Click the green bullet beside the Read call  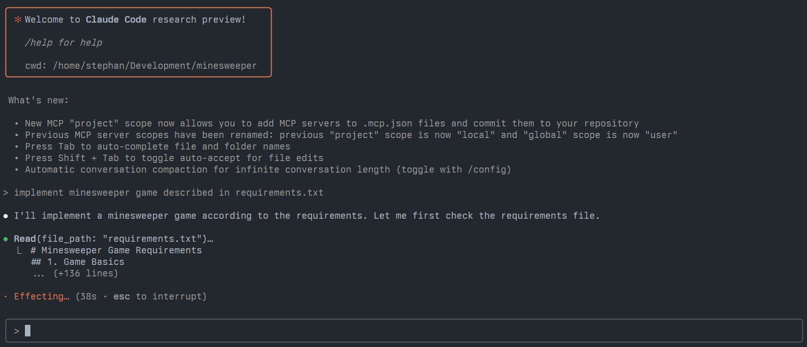point(6,239)
